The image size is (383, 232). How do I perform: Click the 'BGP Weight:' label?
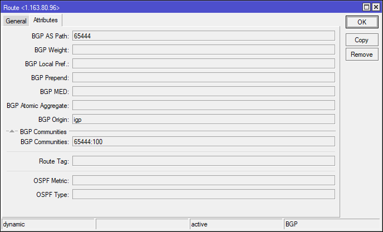point(52,50)
